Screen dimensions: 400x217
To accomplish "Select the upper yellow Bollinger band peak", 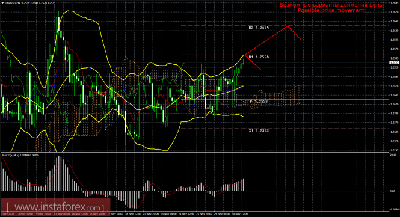I will pos(69,11).
